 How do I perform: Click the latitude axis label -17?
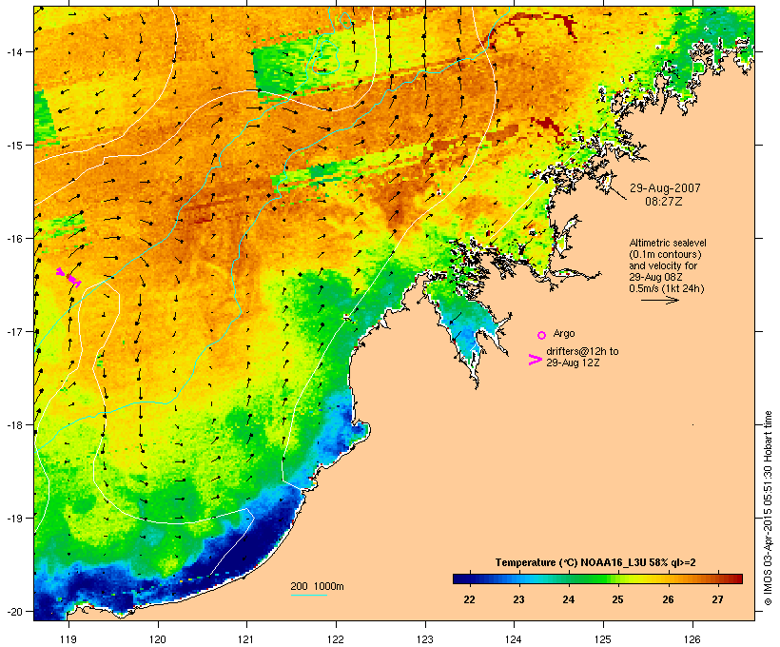point(13,331)
